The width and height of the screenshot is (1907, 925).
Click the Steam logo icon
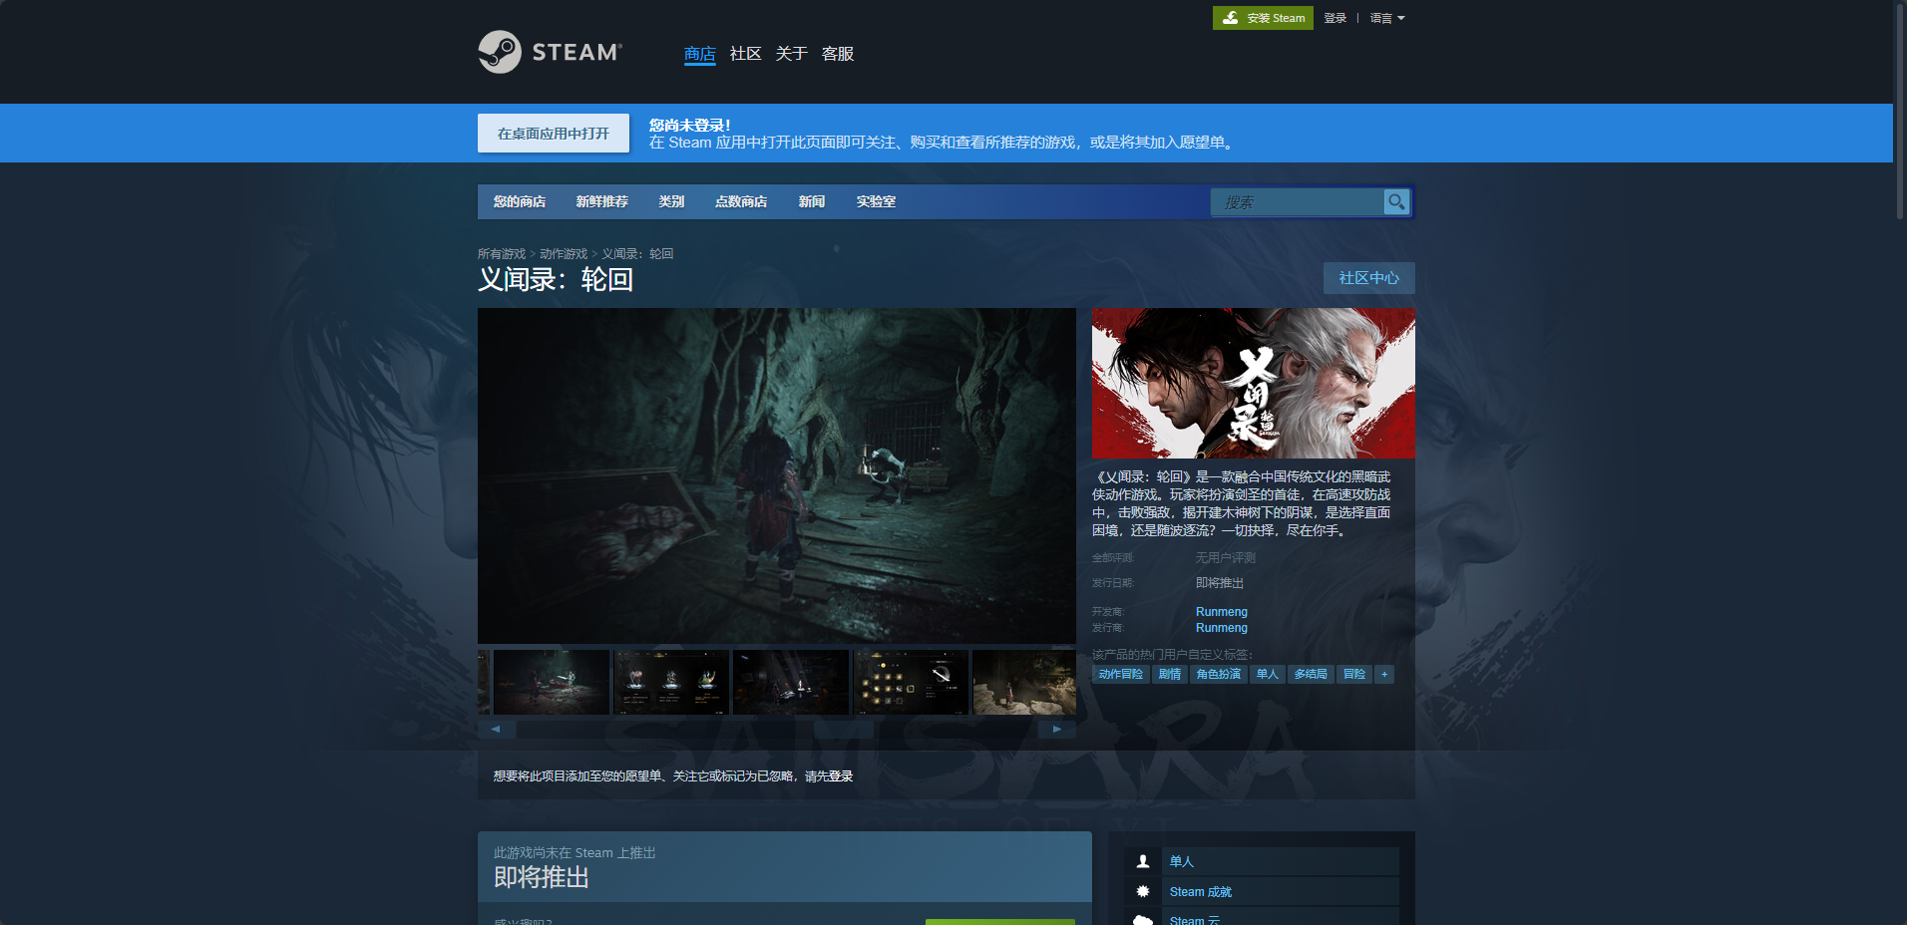[500, 52]
